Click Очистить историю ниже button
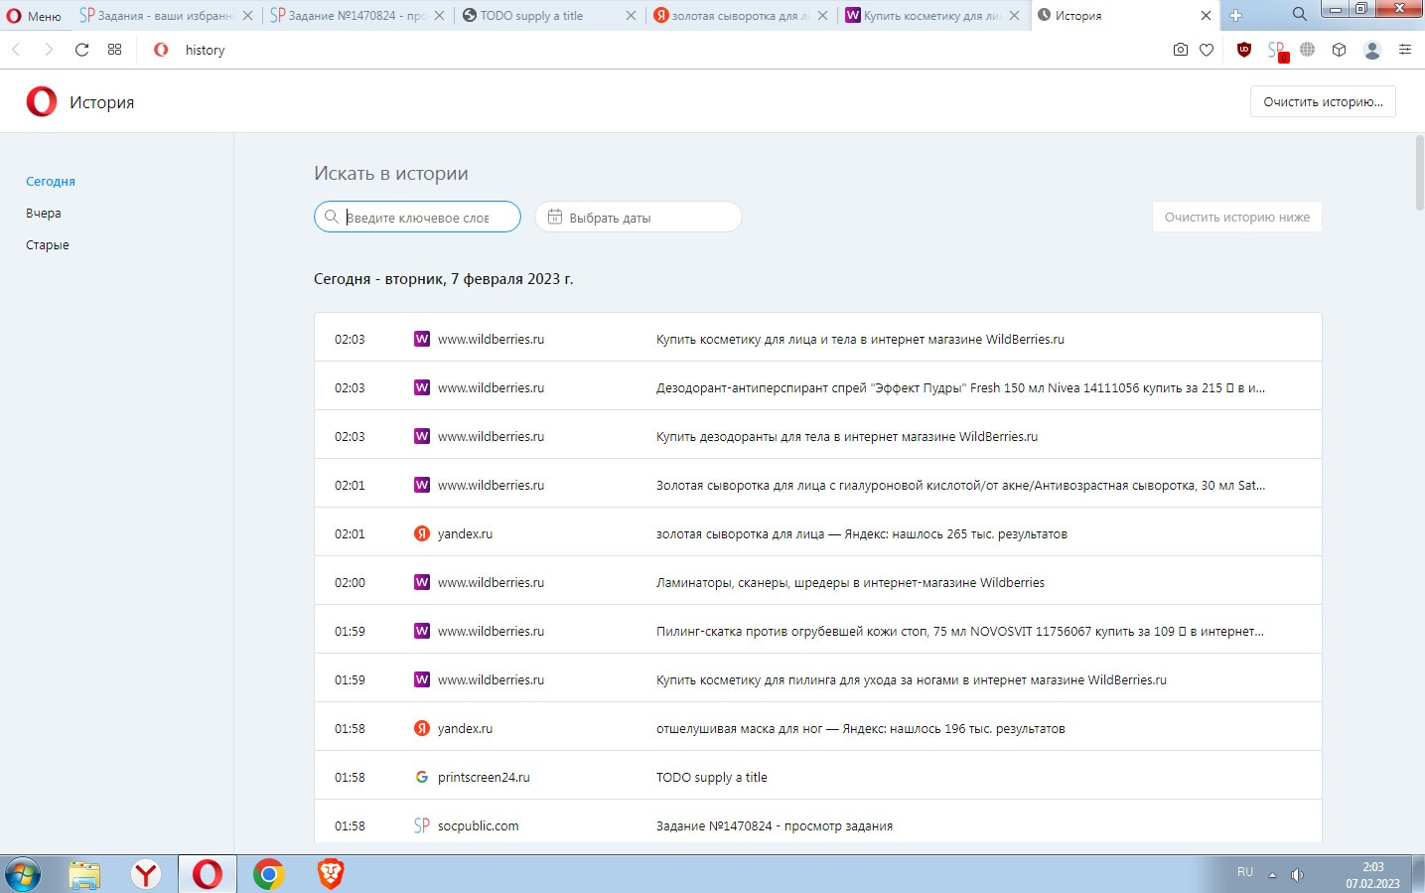The width and height of the screenshot is (1425, 893). 1236,217
